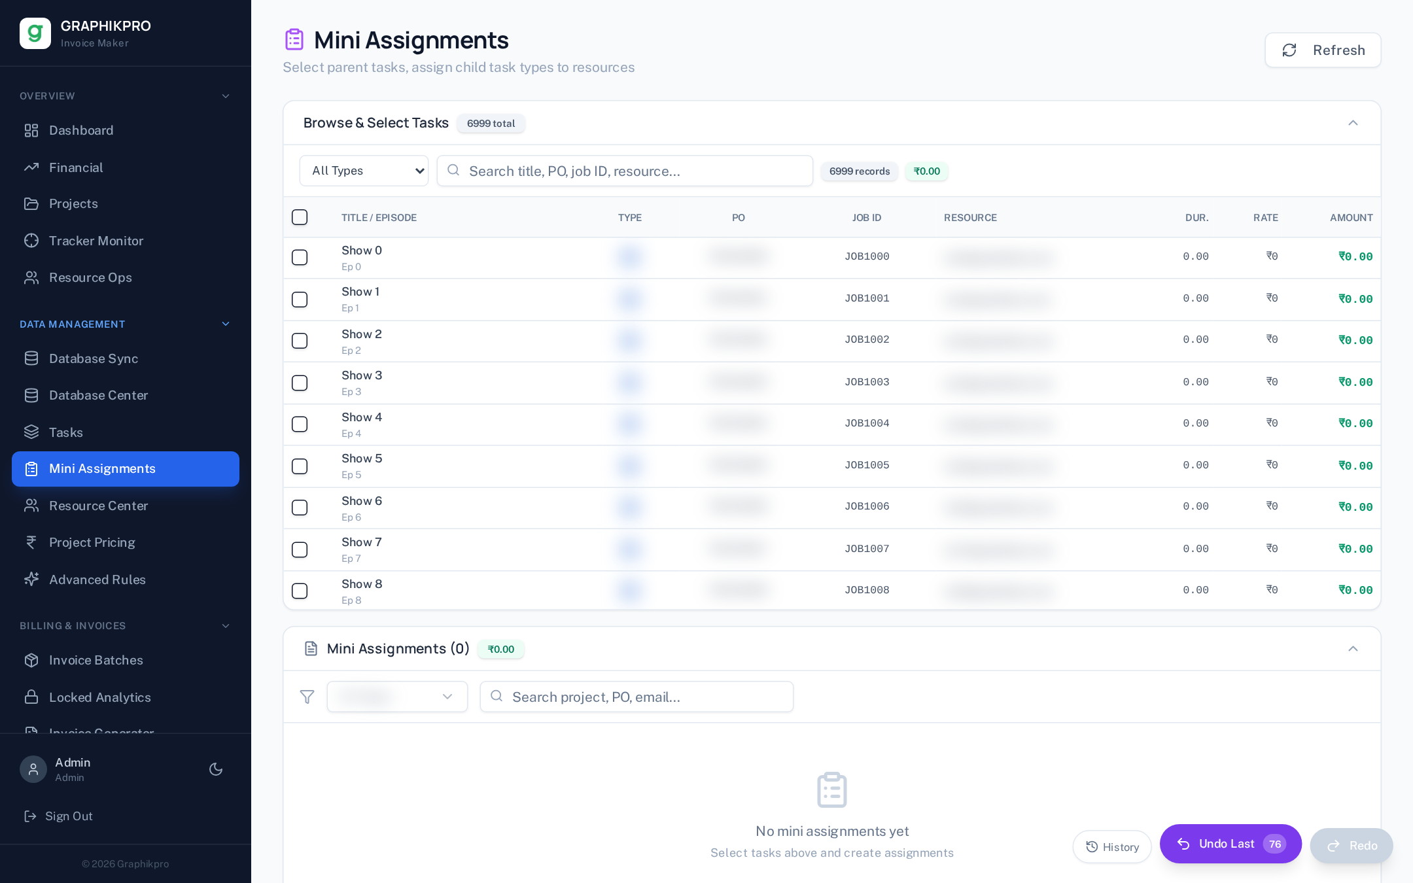Click the Tasks layers icon
The height and width of the screenshot is (883, 1413).
[x=31, y=432]
